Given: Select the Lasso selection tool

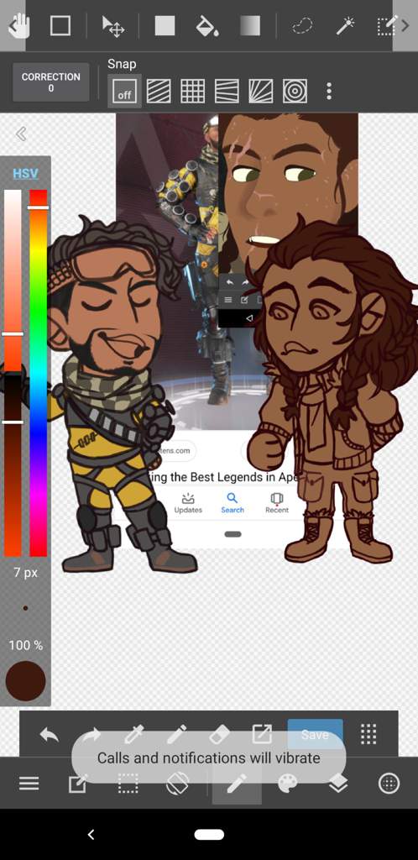Looking at the screenshot, I should (302, 26).
